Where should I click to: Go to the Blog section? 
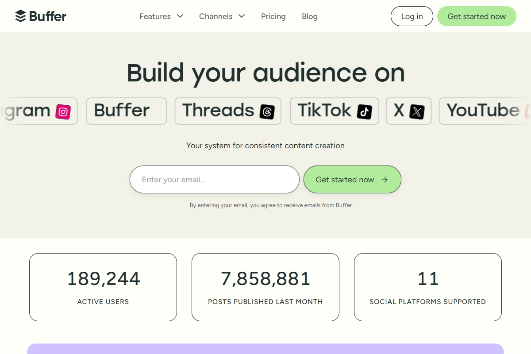[x=309, y=16]
